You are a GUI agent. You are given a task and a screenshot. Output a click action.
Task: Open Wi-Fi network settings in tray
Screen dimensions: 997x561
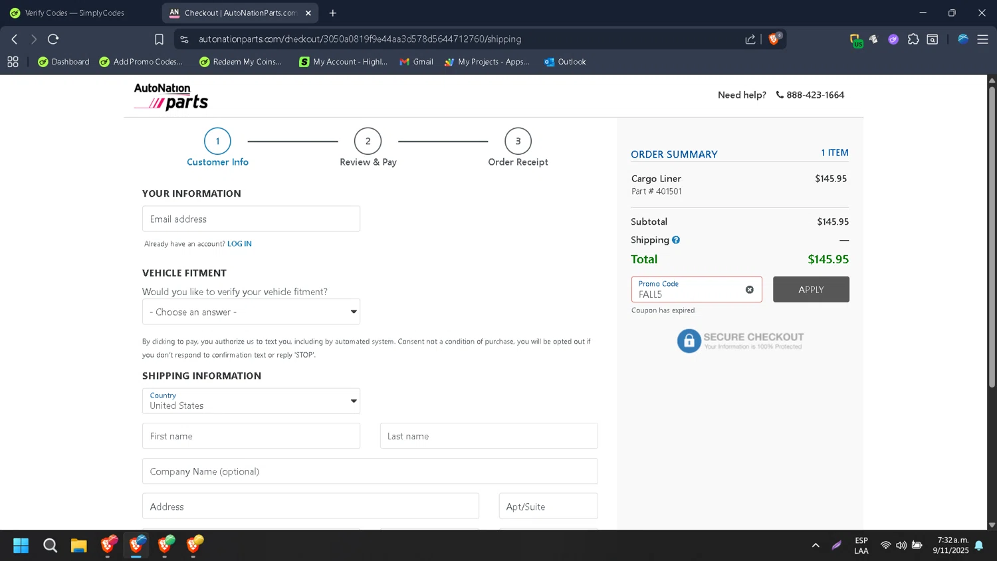[x=885, y=546]
